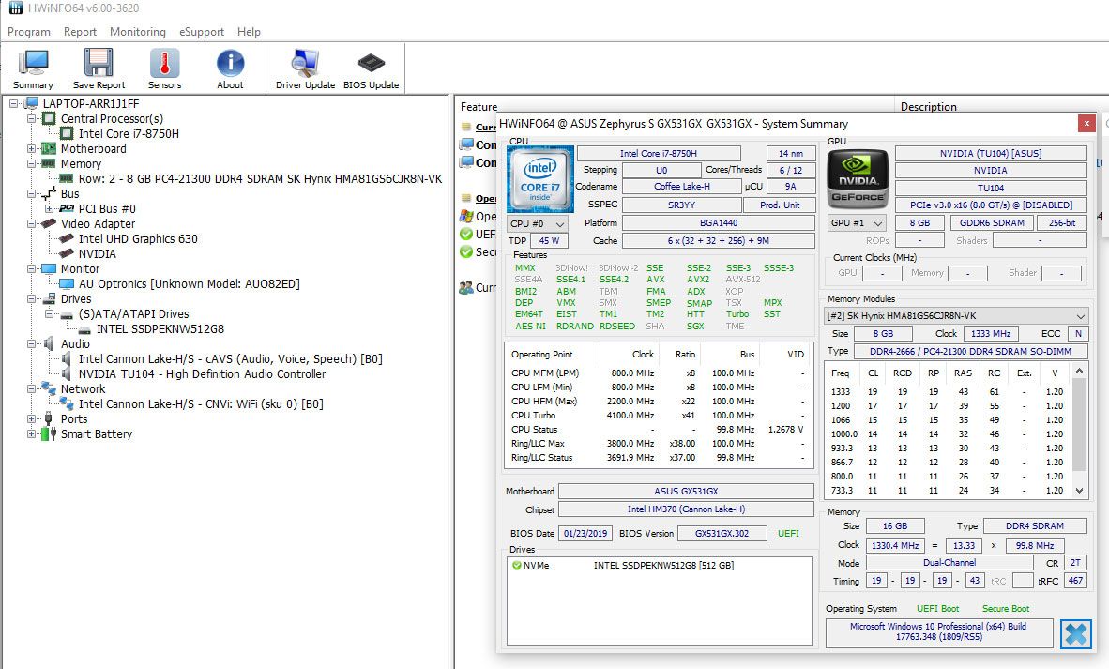Image resolution: width=1109 pixels, height=669 pixels.
Task: Expand the Motherboard tree node
Action: (31, 148)
